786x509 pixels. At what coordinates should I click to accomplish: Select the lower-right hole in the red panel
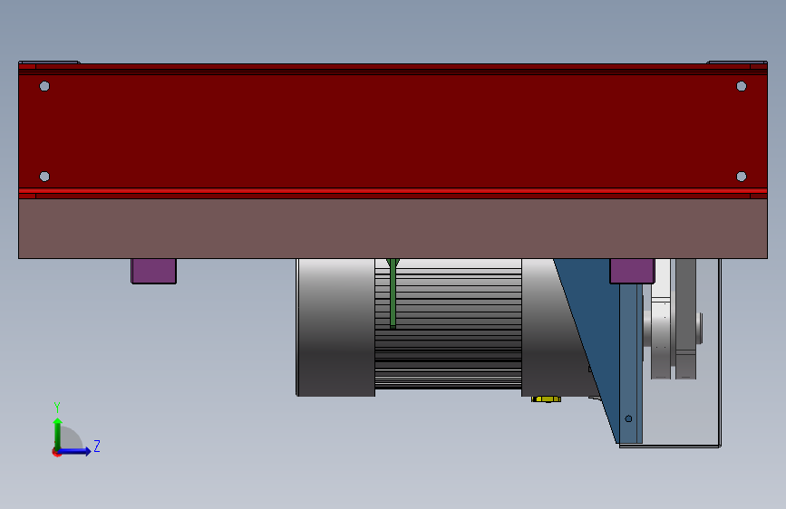(x=742, y=177)
